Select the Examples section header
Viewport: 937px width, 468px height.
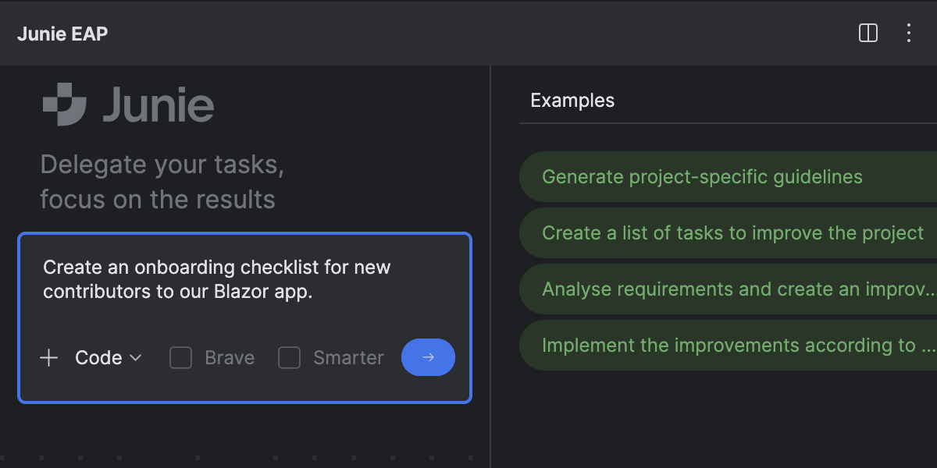572,101
